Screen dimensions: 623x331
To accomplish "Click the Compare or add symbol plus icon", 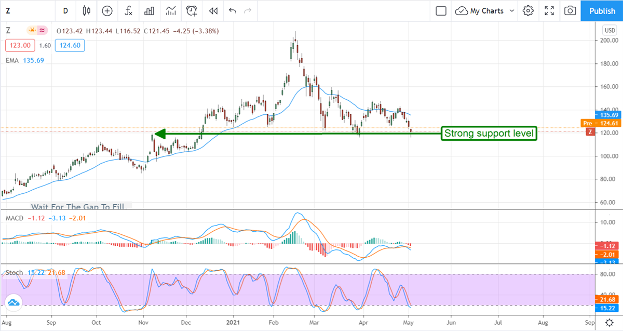I will tap(107, 10).
